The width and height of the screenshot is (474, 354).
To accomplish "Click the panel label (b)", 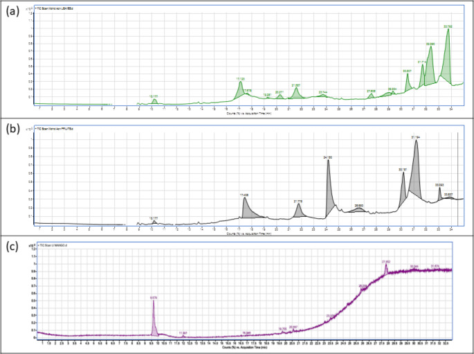I will [x=12, y=129].
